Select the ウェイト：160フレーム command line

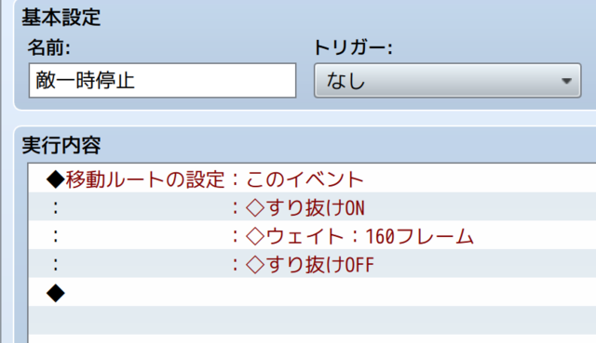click(x=312, y=235)
